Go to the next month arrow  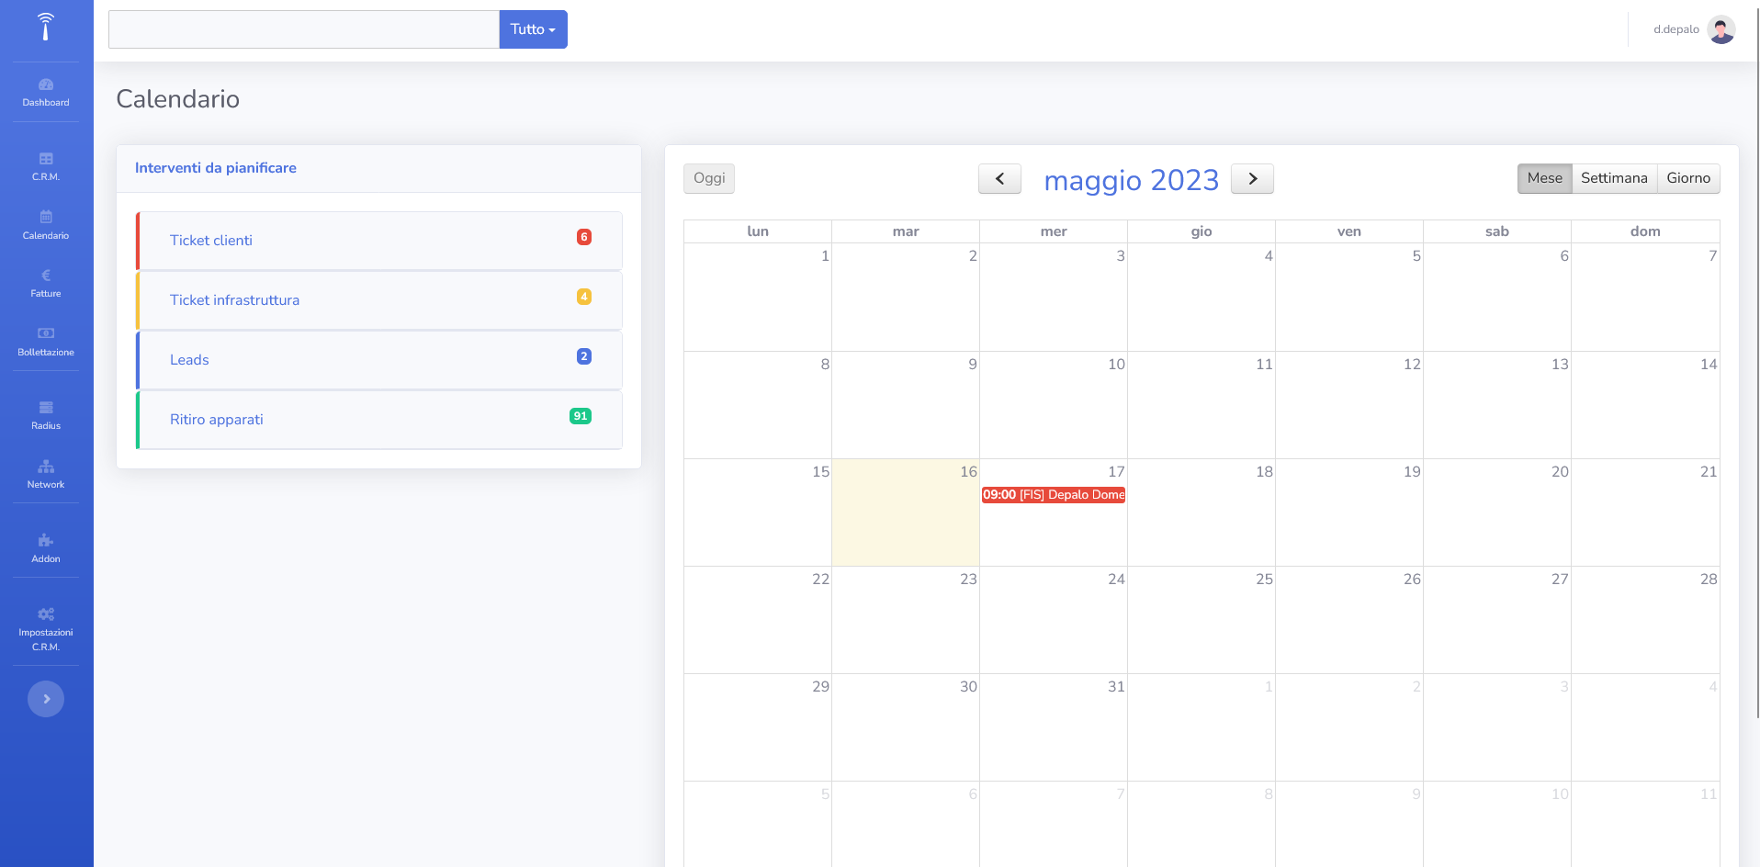click(1252, 179)
